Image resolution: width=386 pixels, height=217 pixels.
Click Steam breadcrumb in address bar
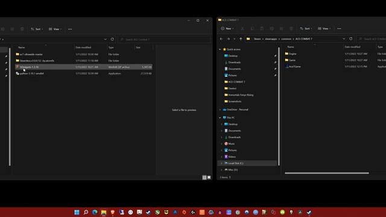tap(258, 39)
